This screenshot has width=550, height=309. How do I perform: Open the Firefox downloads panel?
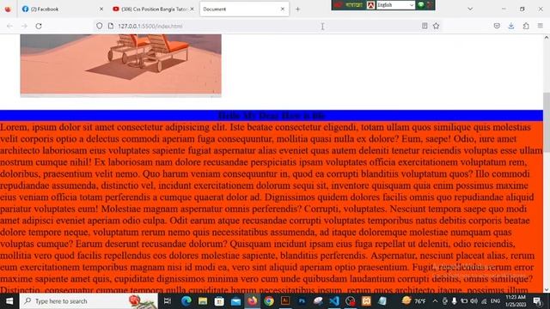pos(511,26)
